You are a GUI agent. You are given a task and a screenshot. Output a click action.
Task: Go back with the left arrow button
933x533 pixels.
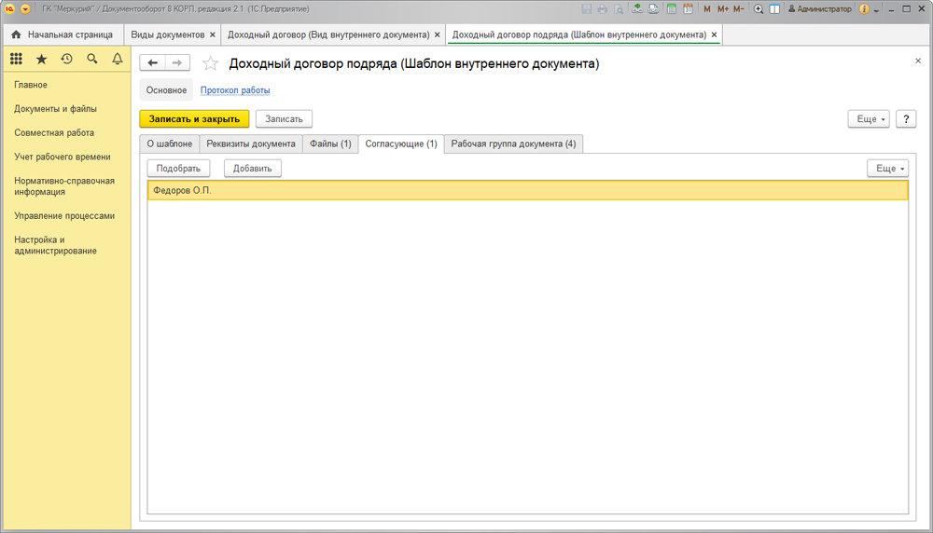click(x=152, y=62)
